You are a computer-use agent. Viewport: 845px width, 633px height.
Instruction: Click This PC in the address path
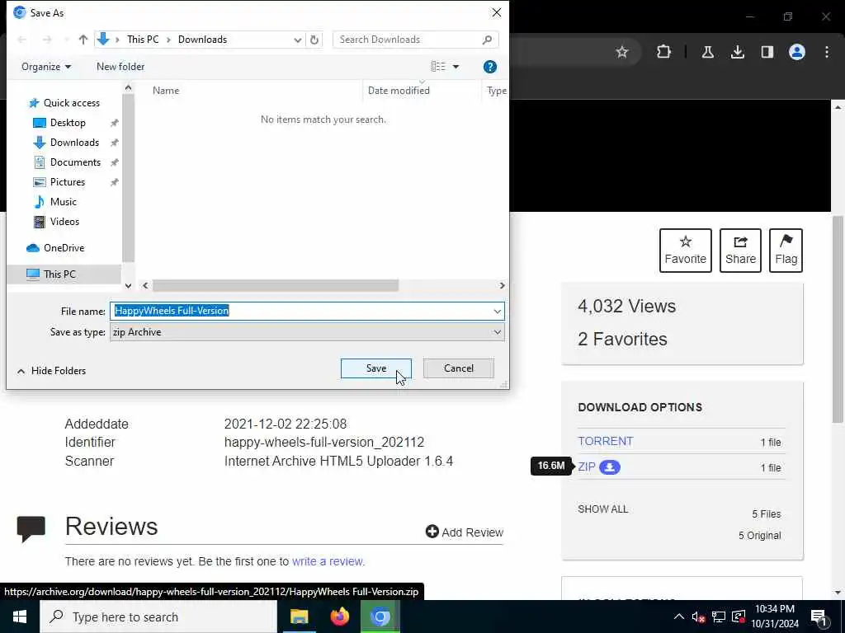click(x=143, y=40)
